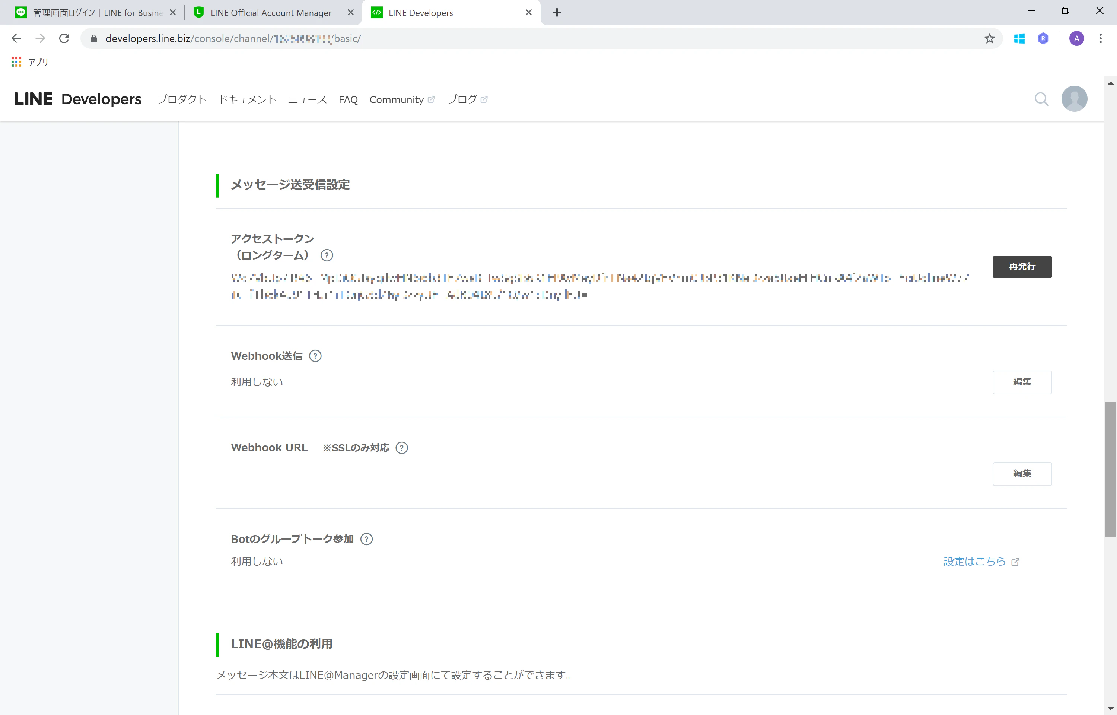
Task: Open the Chrome three-dot menu
Action: click(1100, 38)
